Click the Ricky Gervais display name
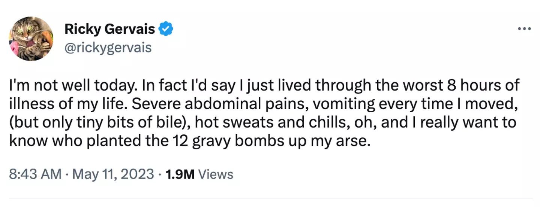 pyautogui.click(x=109, y=29)
